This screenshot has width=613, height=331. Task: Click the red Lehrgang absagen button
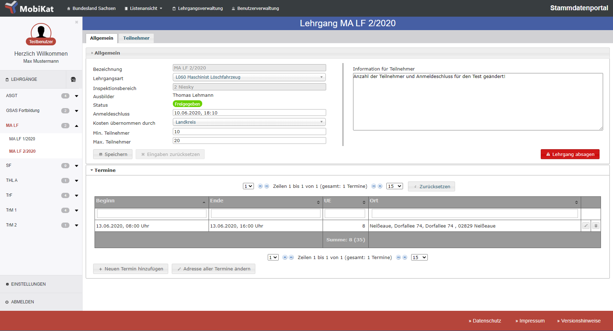point(570,154)
